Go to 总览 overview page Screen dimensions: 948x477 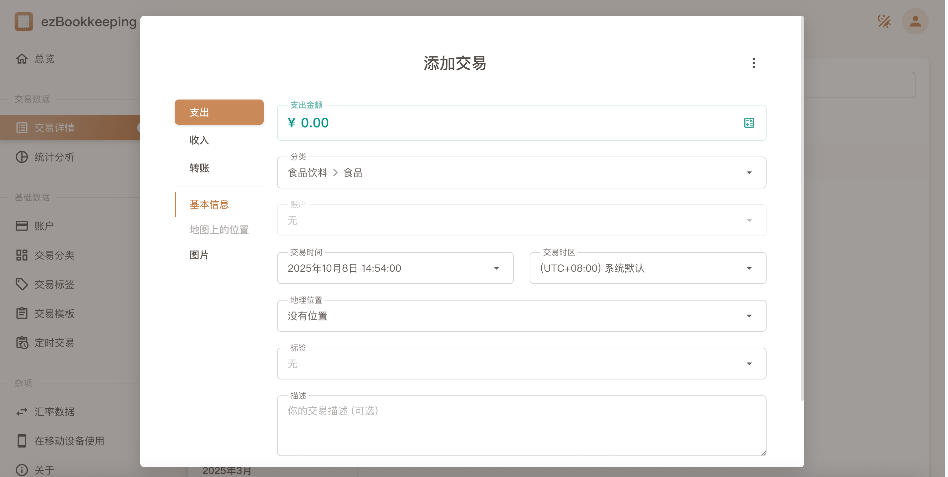pos(44,59)
